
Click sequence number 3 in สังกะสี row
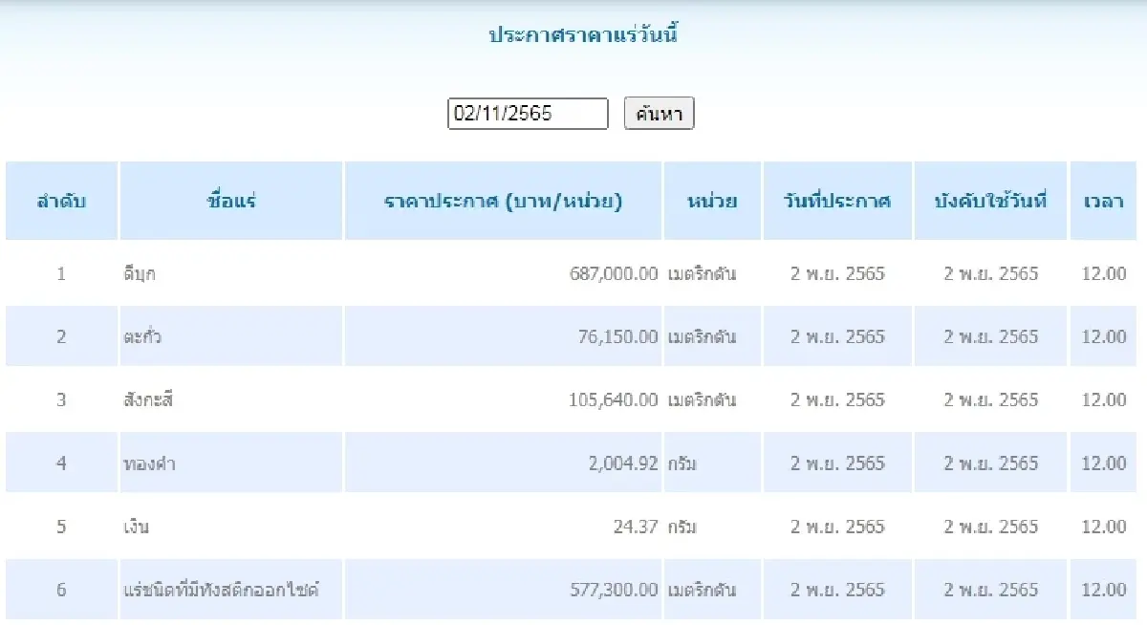click(61, 399)
